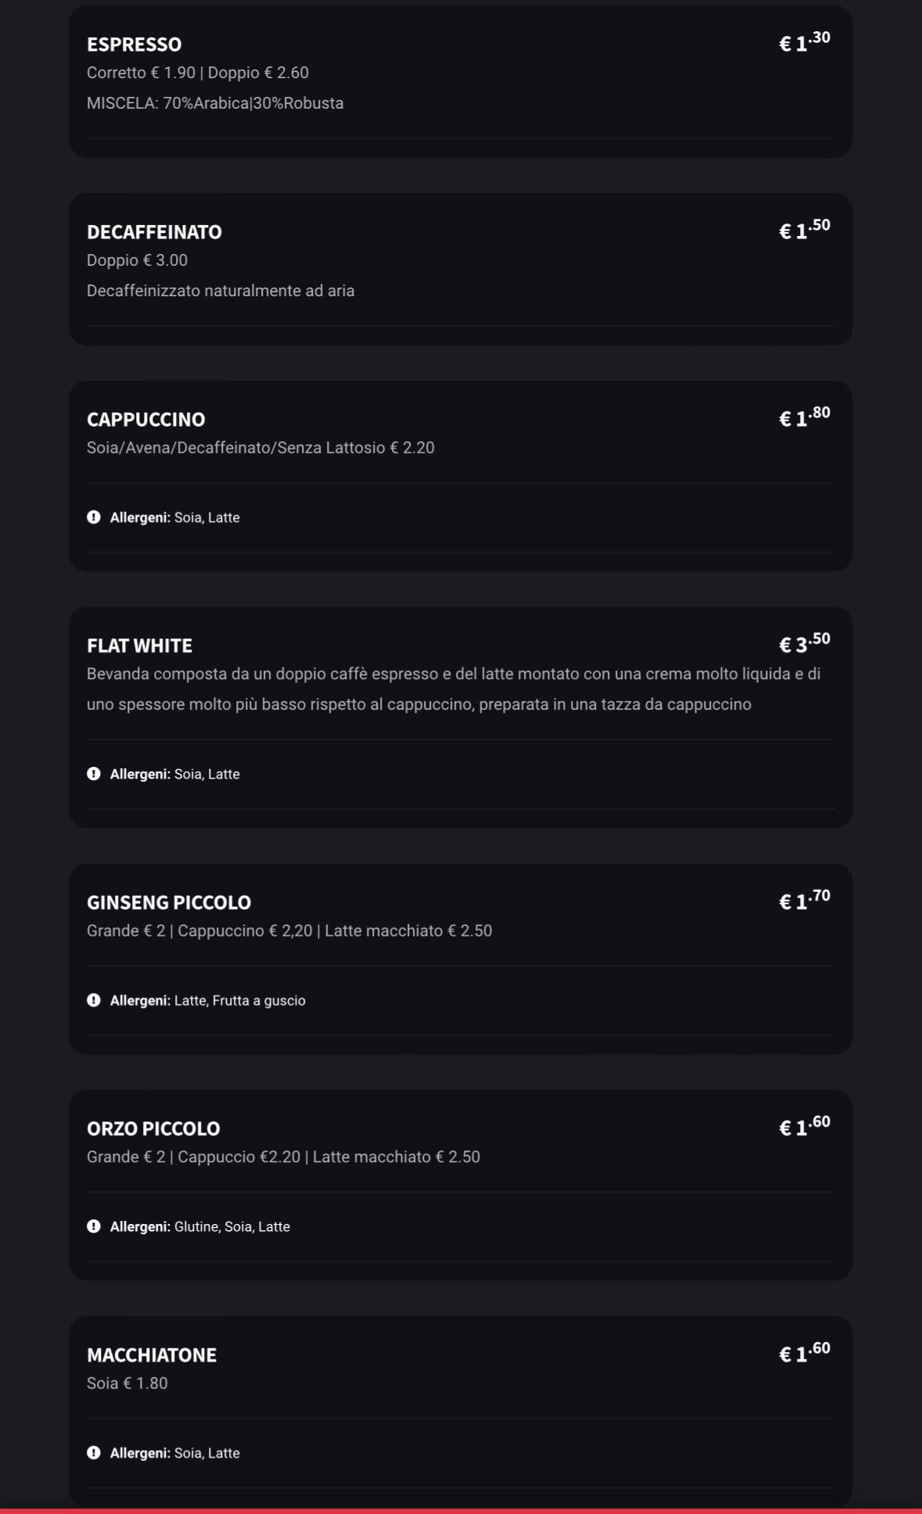922x1514 pixels.
Task: Select the ORZO PICCOLO heading
Action: [153, 1129]
